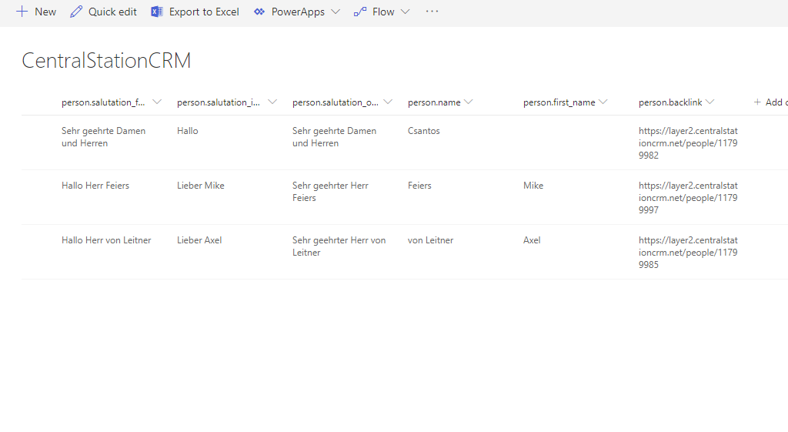Image resolution: width=788 pixels, height=432 pixels.
Task: Sort by person.salutation_o... column header
Action: tap(336, 102)
